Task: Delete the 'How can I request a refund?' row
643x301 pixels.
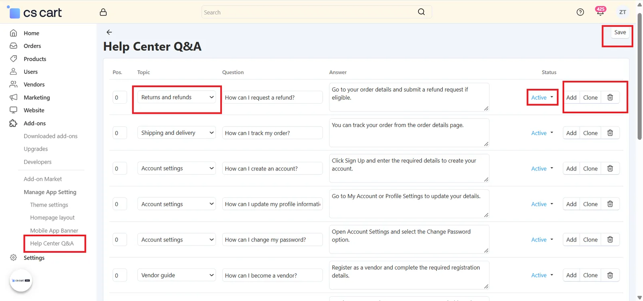Action: click(x=610, y=97)
